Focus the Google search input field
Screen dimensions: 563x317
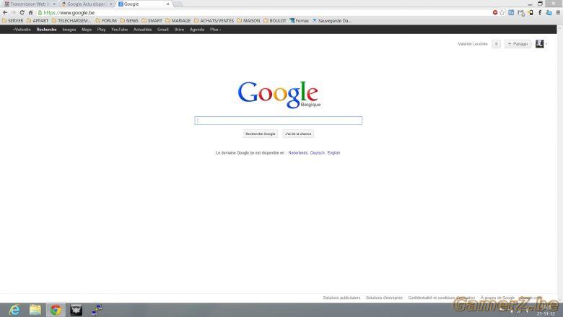point(279,121)
